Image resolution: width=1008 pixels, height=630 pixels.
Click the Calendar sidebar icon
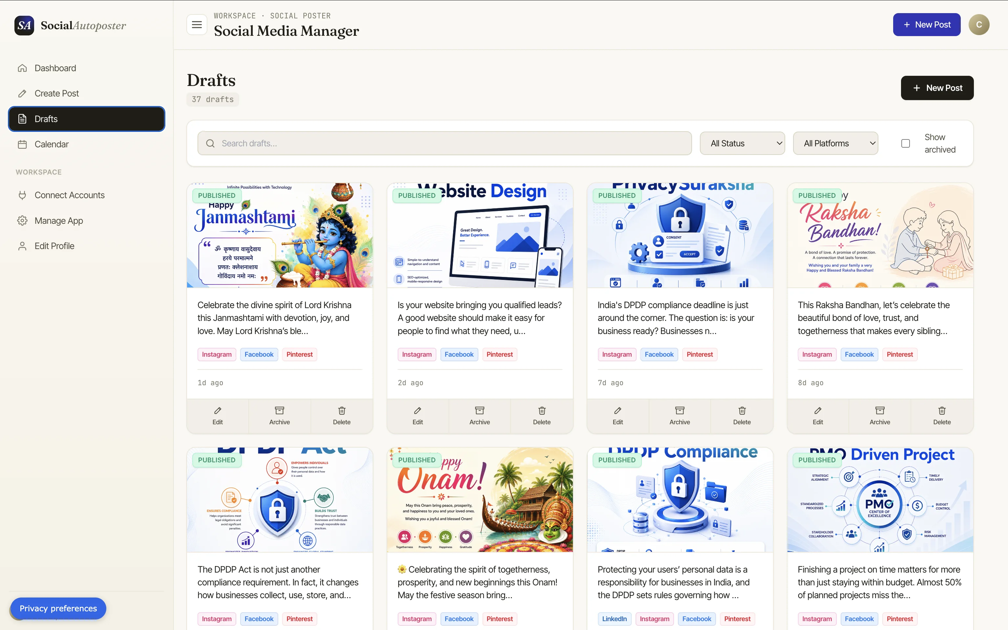click(23, 144)
